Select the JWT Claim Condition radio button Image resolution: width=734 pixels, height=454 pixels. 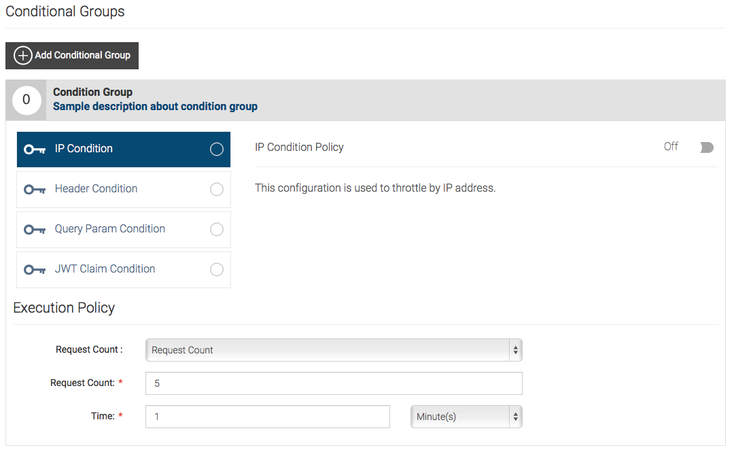216,269
